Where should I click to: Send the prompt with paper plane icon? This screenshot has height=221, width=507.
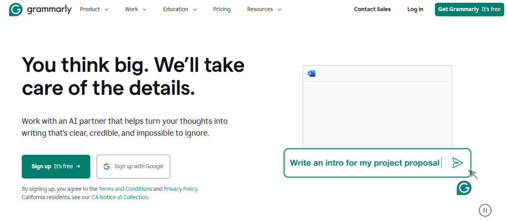[x=457, y=163]
